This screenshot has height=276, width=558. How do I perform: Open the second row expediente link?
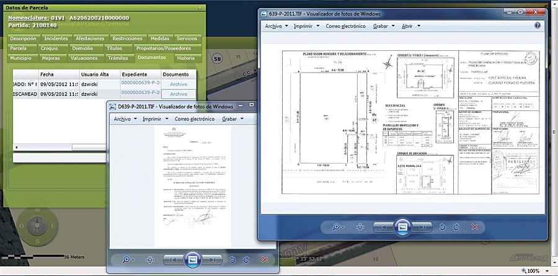(x=141, y=92)
